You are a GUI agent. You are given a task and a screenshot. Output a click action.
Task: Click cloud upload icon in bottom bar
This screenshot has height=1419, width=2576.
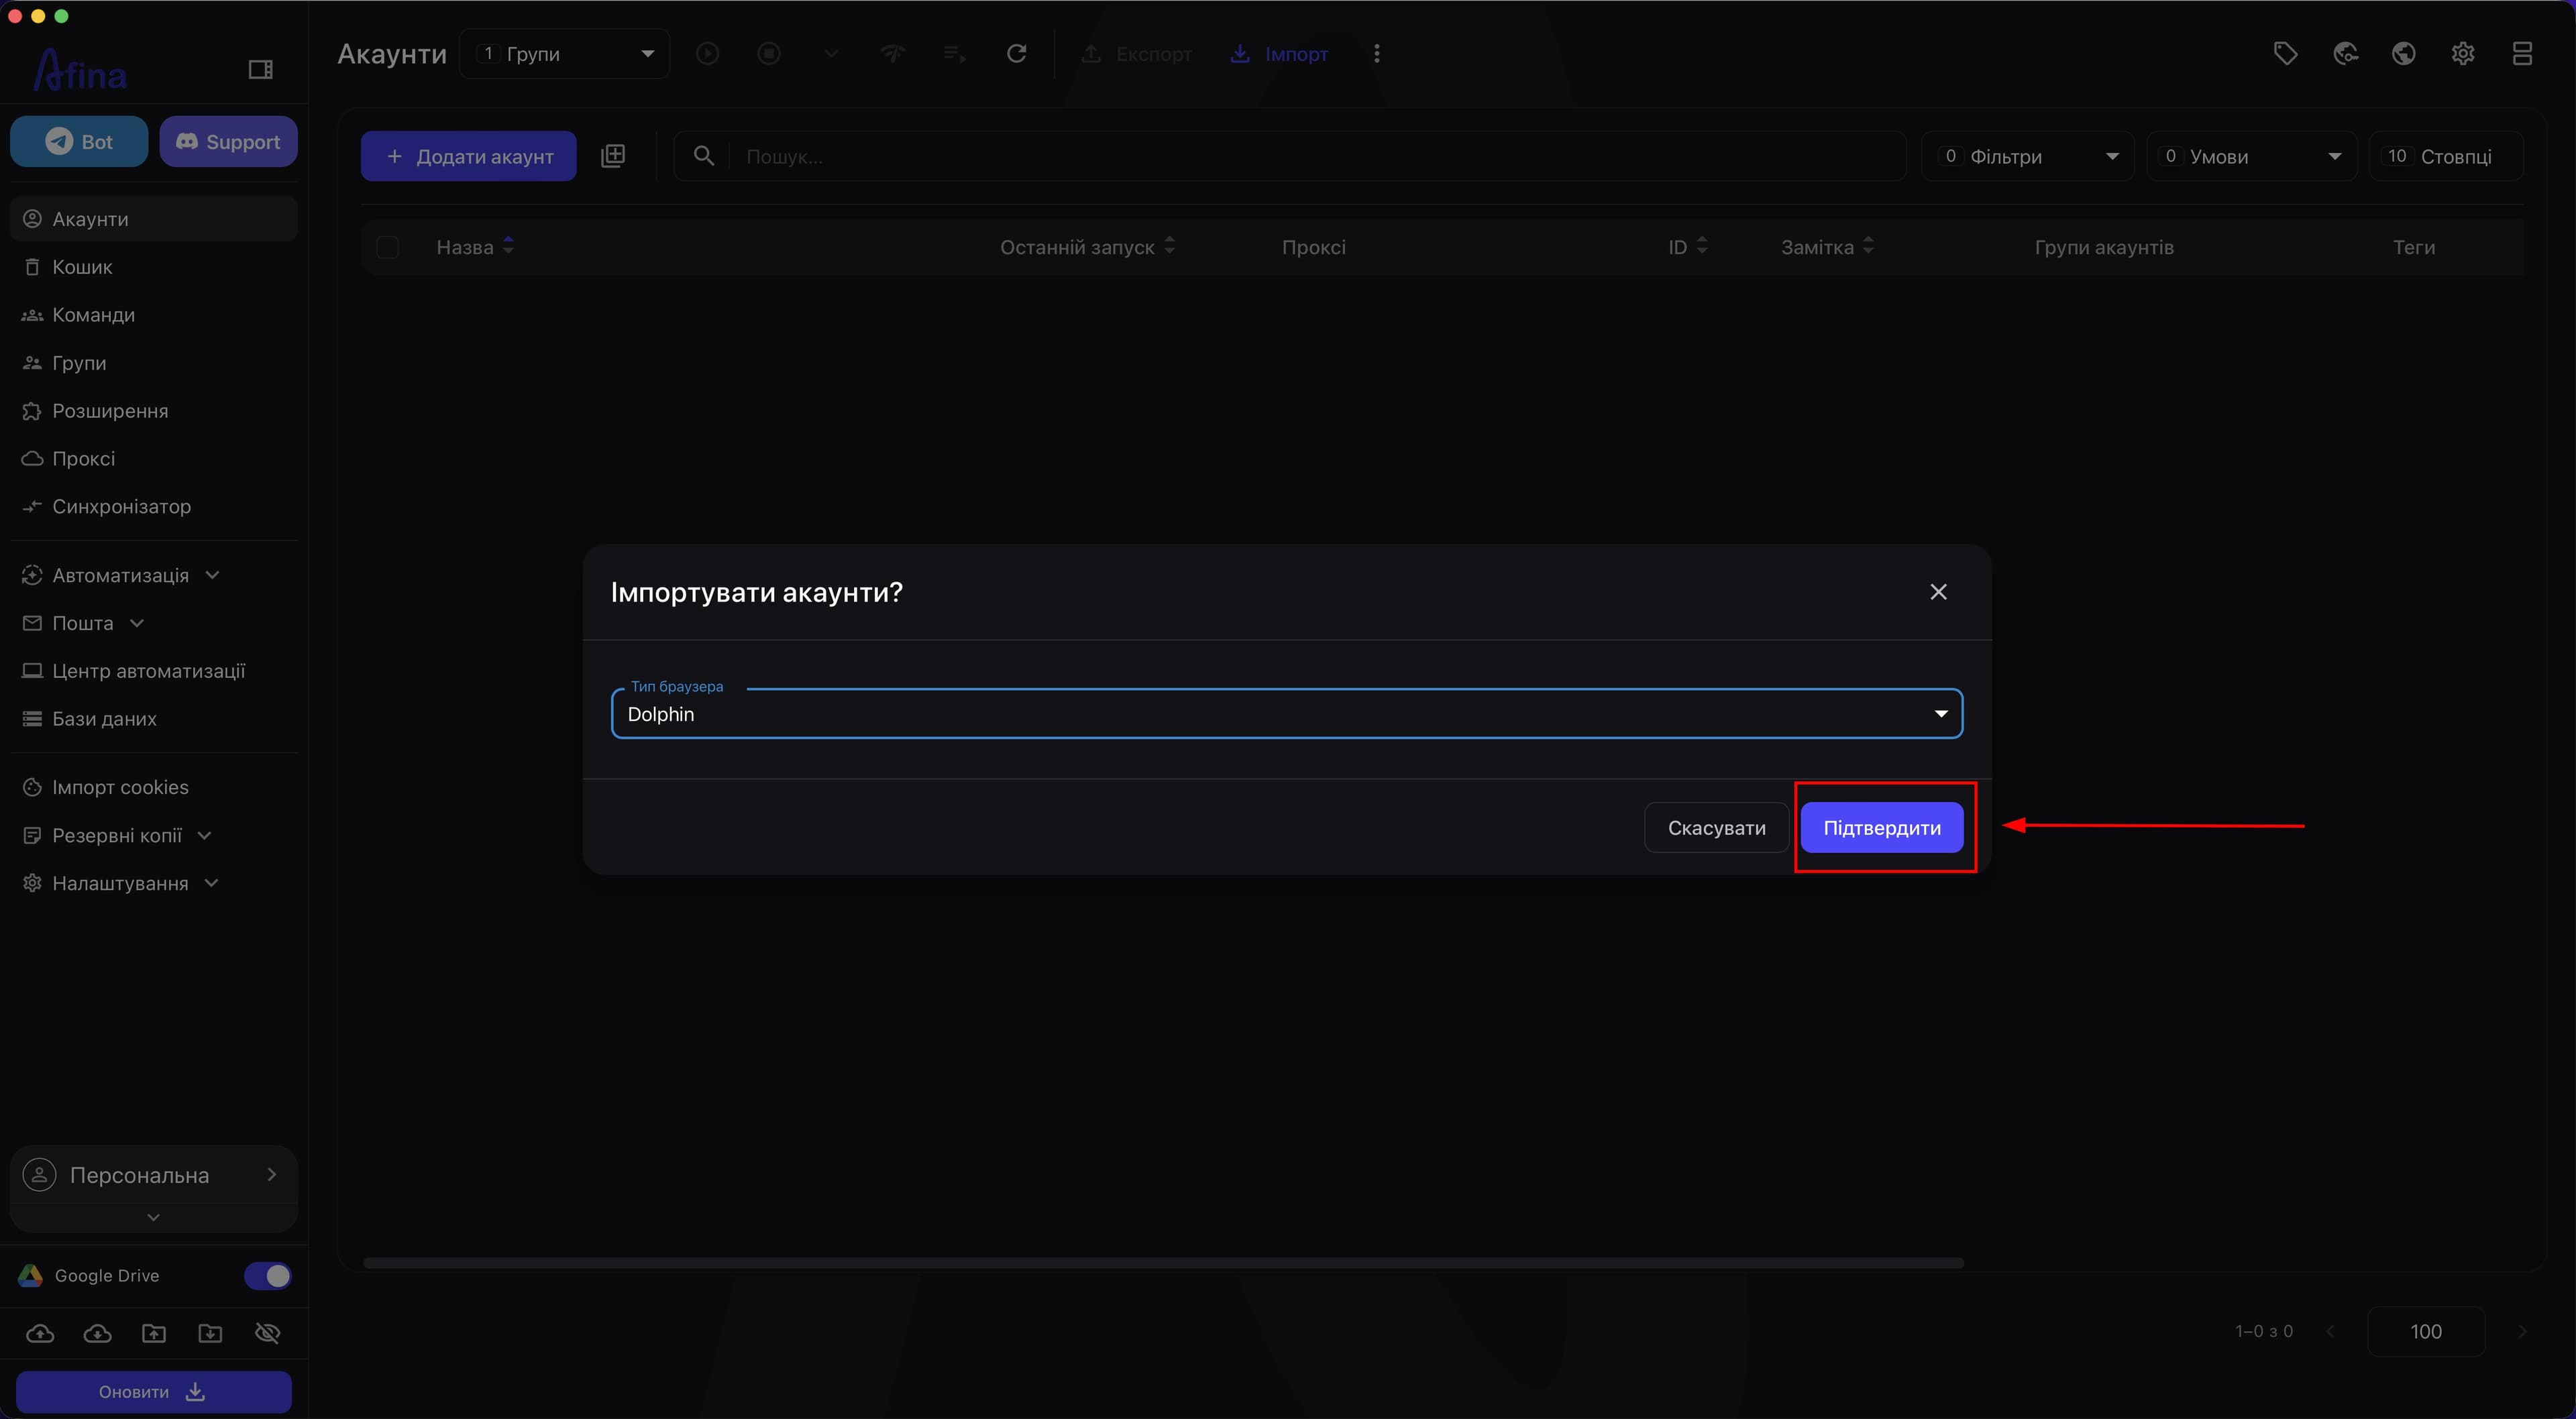40,1333
